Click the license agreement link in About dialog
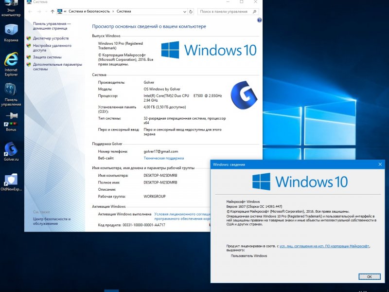Image resolution: width=389 pixels, height=292 pixels. pos(324,246)
